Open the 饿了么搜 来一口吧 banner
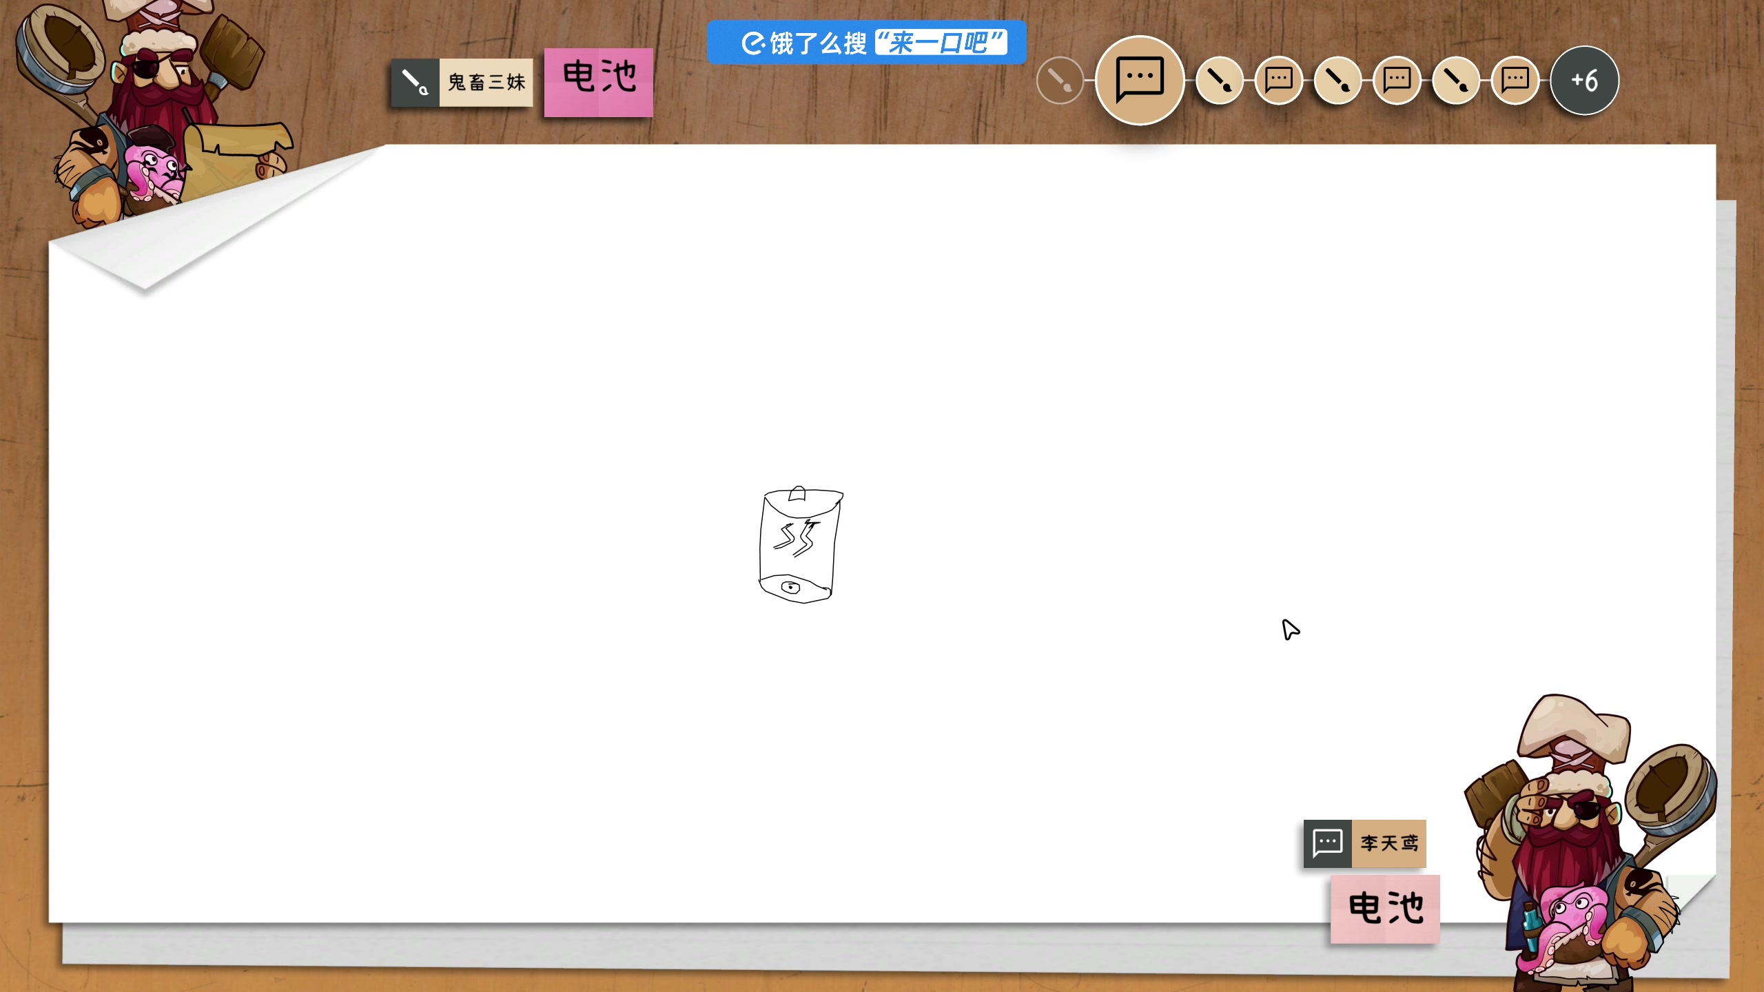 point(867,43)
